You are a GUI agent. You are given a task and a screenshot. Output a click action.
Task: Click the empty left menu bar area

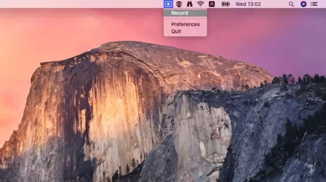pyautogui.click(x=81, y=4)
